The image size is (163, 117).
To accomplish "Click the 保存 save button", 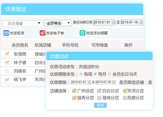I will tap(100, 105).
